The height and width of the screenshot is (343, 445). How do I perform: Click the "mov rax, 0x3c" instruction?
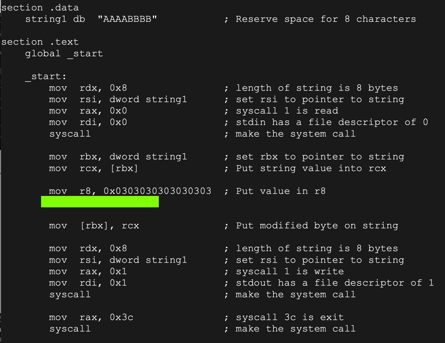(x=91, y=317)
